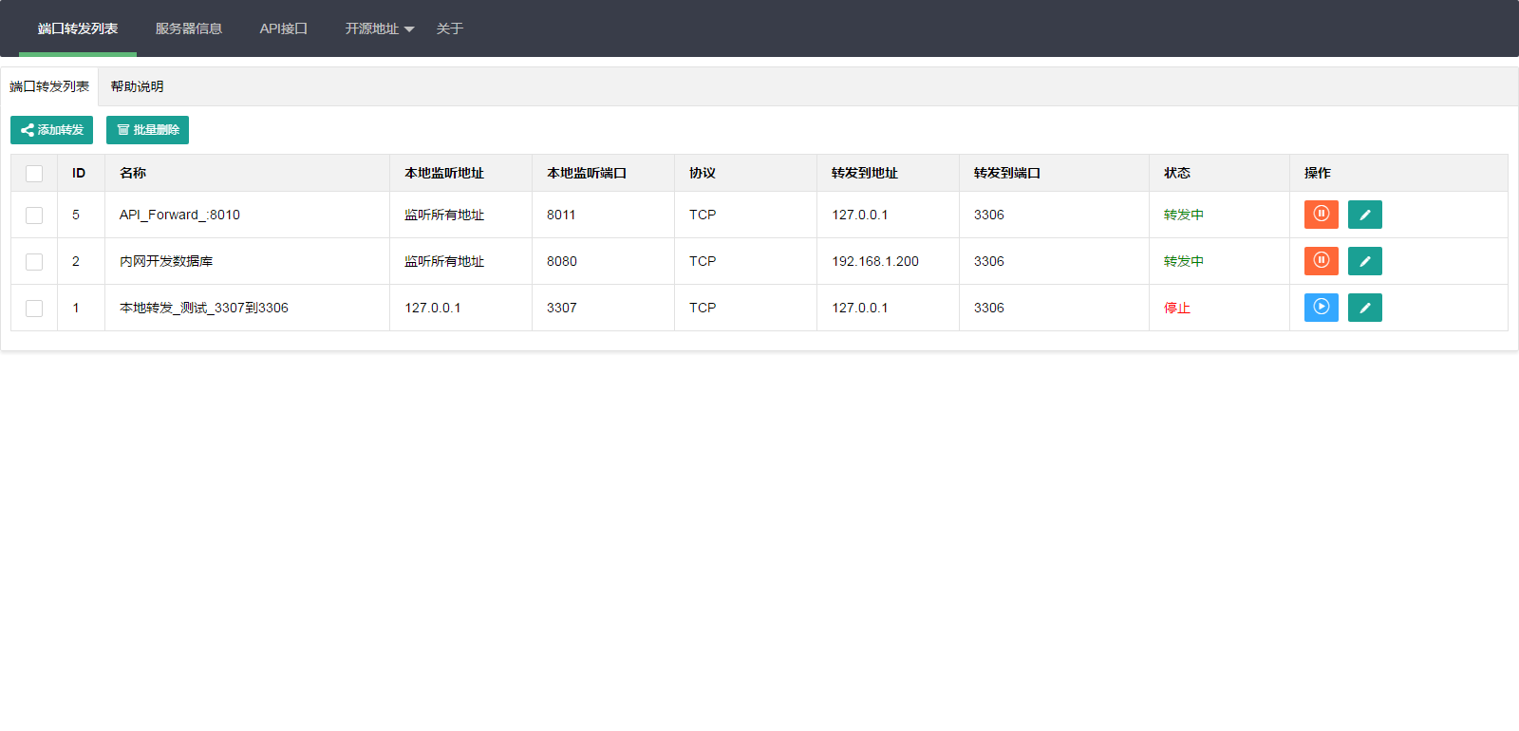
Task: Select the checkbox for row ID 1
Action: 34,309
